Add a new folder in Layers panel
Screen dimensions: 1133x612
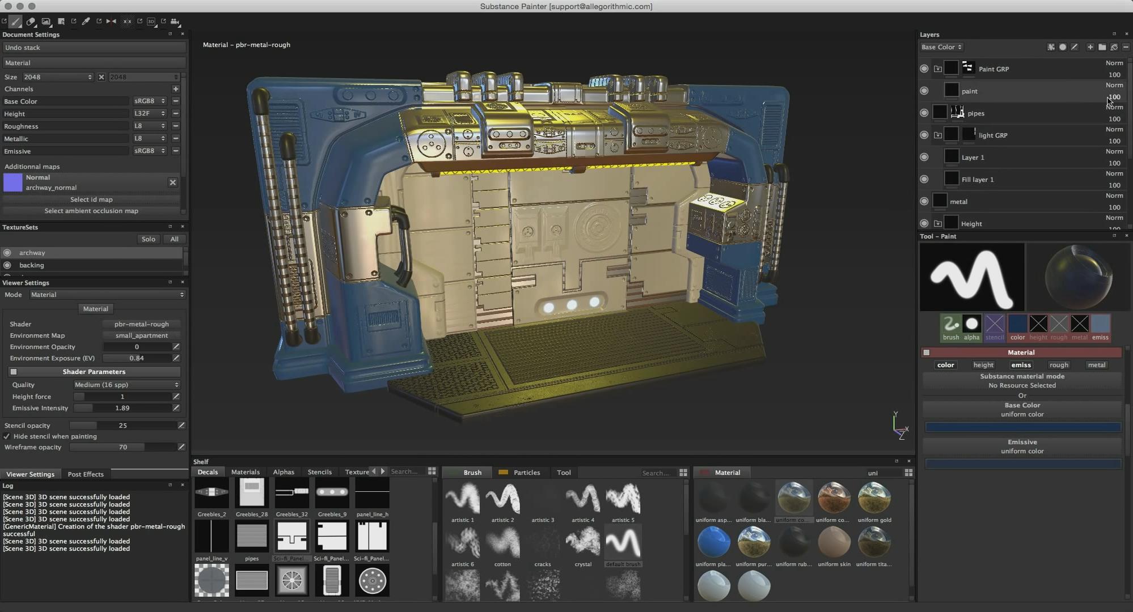pos(1102,47)
